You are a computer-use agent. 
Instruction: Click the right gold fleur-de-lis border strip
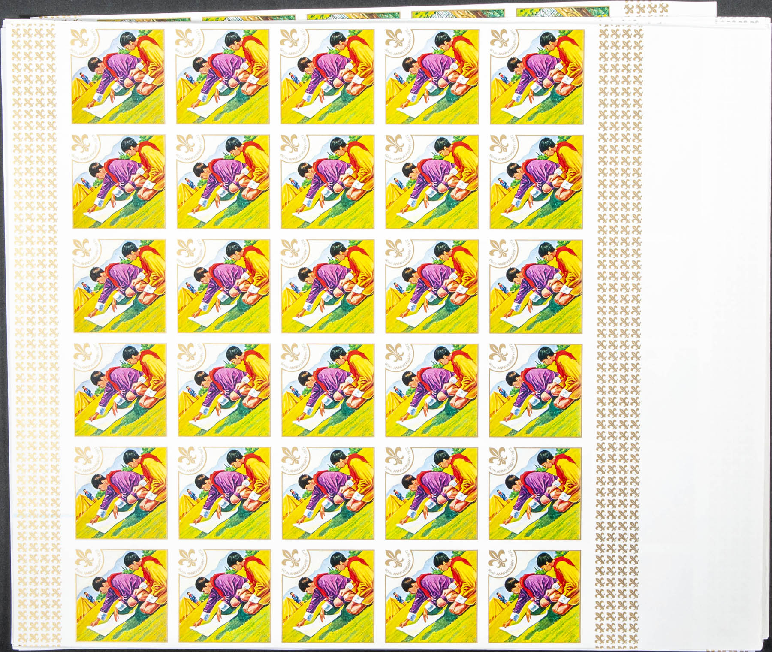click(620, 300)
